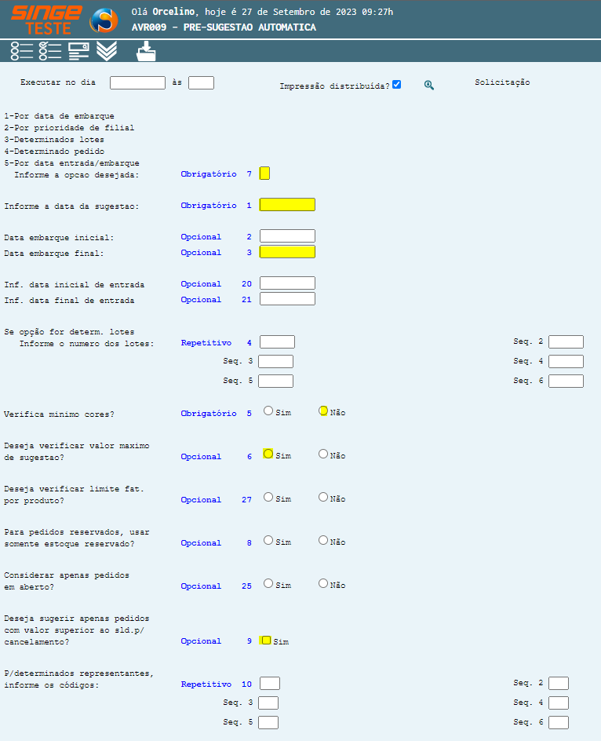
Task: Click the download to tray toolbar icon
Action: click(x=146, y=51)
